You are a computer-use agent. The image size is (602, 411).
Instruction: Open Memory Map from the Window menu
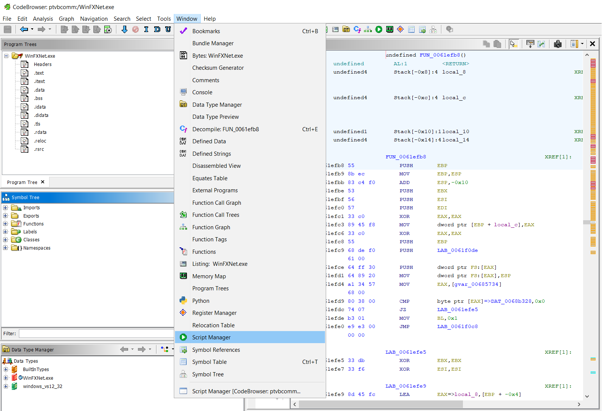coord(250,276)
